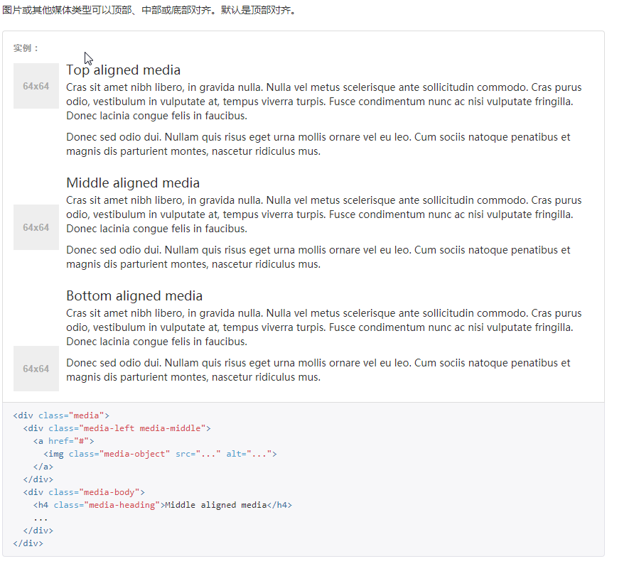
Task: Click the middle 64x64 placeholder image
Action: click(x=36, y=227)
